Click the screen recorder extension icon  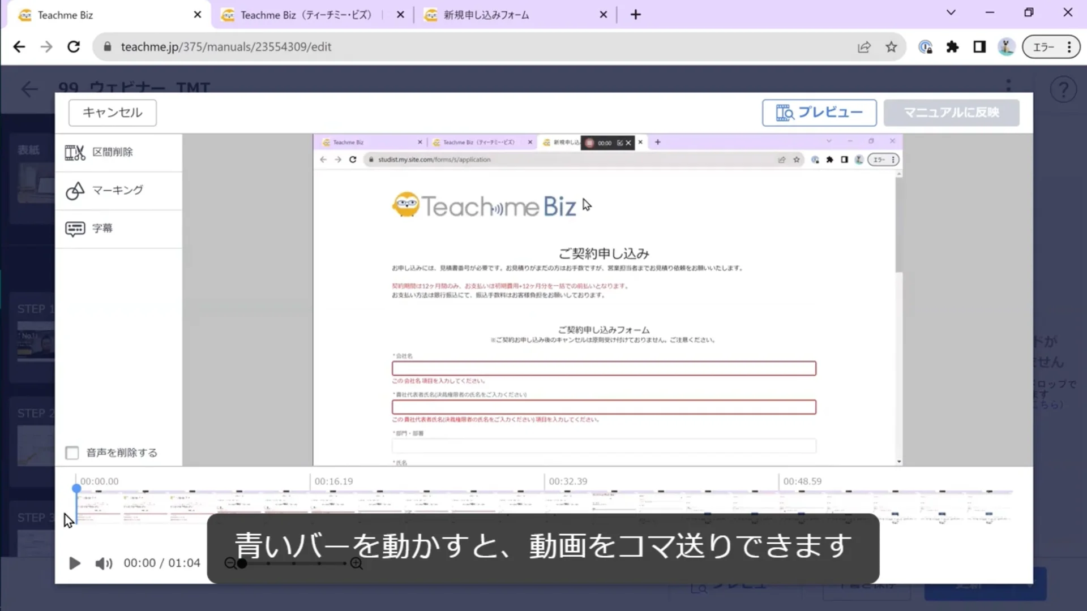926,47
